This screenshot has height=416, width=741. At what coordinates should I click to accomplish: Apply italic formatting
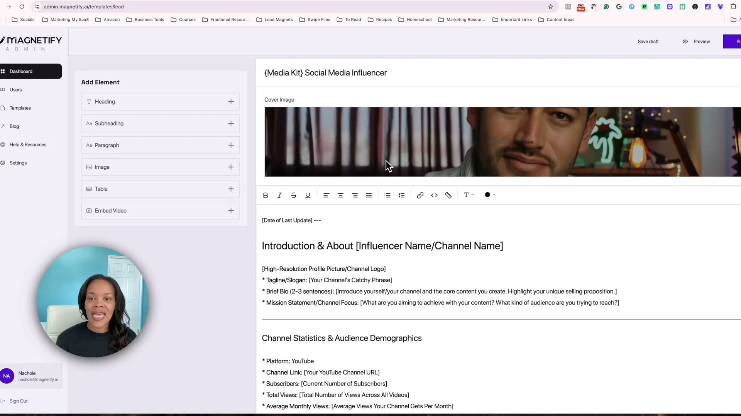click(279, 195)
